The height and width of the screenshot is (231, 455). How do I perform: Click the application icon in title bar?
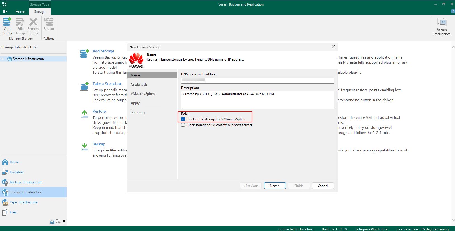pyautogui.click(x=4, y=4)
